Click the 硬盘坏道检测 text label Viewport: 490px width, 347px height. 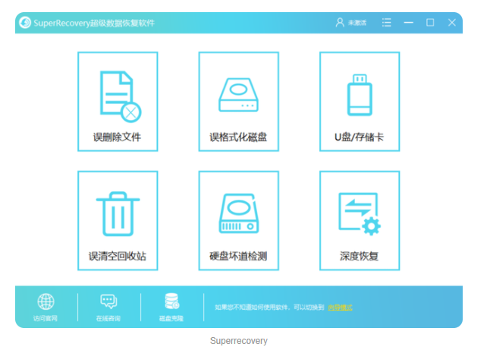pyautogui.click(x=238, y=257)
